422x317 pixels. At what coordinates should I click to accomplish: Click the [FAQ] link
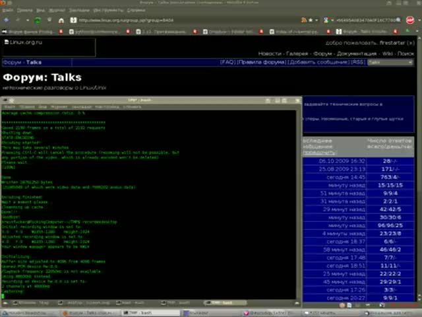227,62
